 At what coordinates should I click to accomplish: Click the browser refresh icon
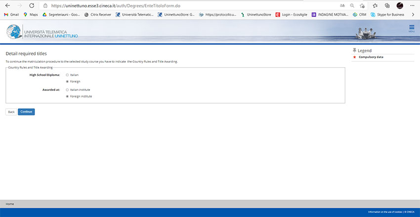click(x=32, y=5)
